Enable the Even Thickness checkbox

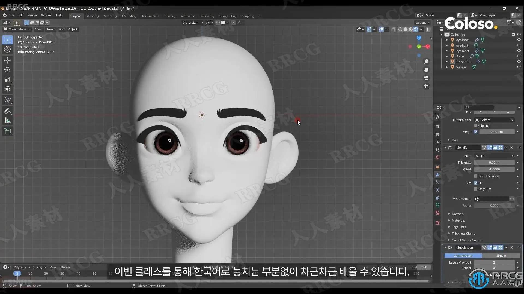pos(476,176)
